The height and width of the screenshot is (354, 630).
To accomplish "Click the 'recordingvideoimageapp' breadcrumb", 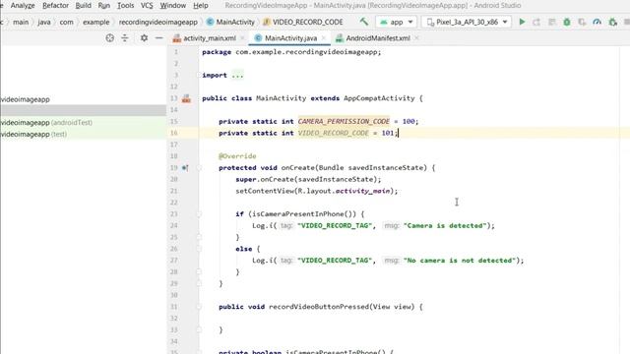I will [158, 22].
